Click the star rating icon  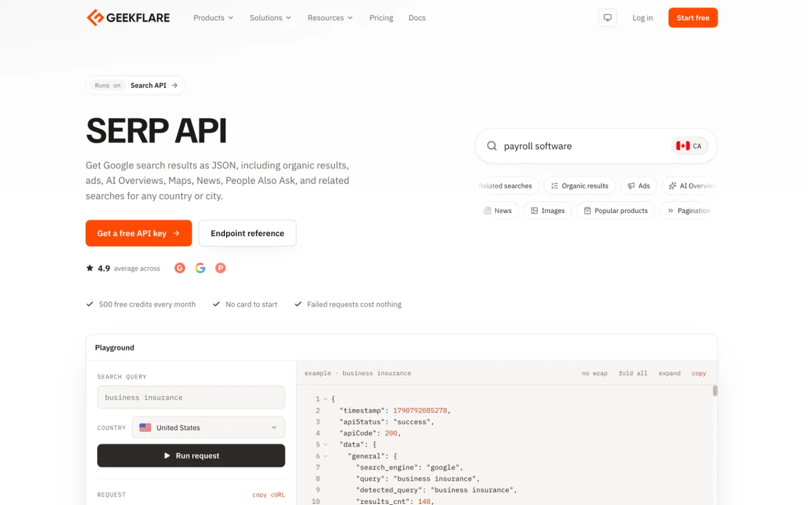(x=90, y=268)
